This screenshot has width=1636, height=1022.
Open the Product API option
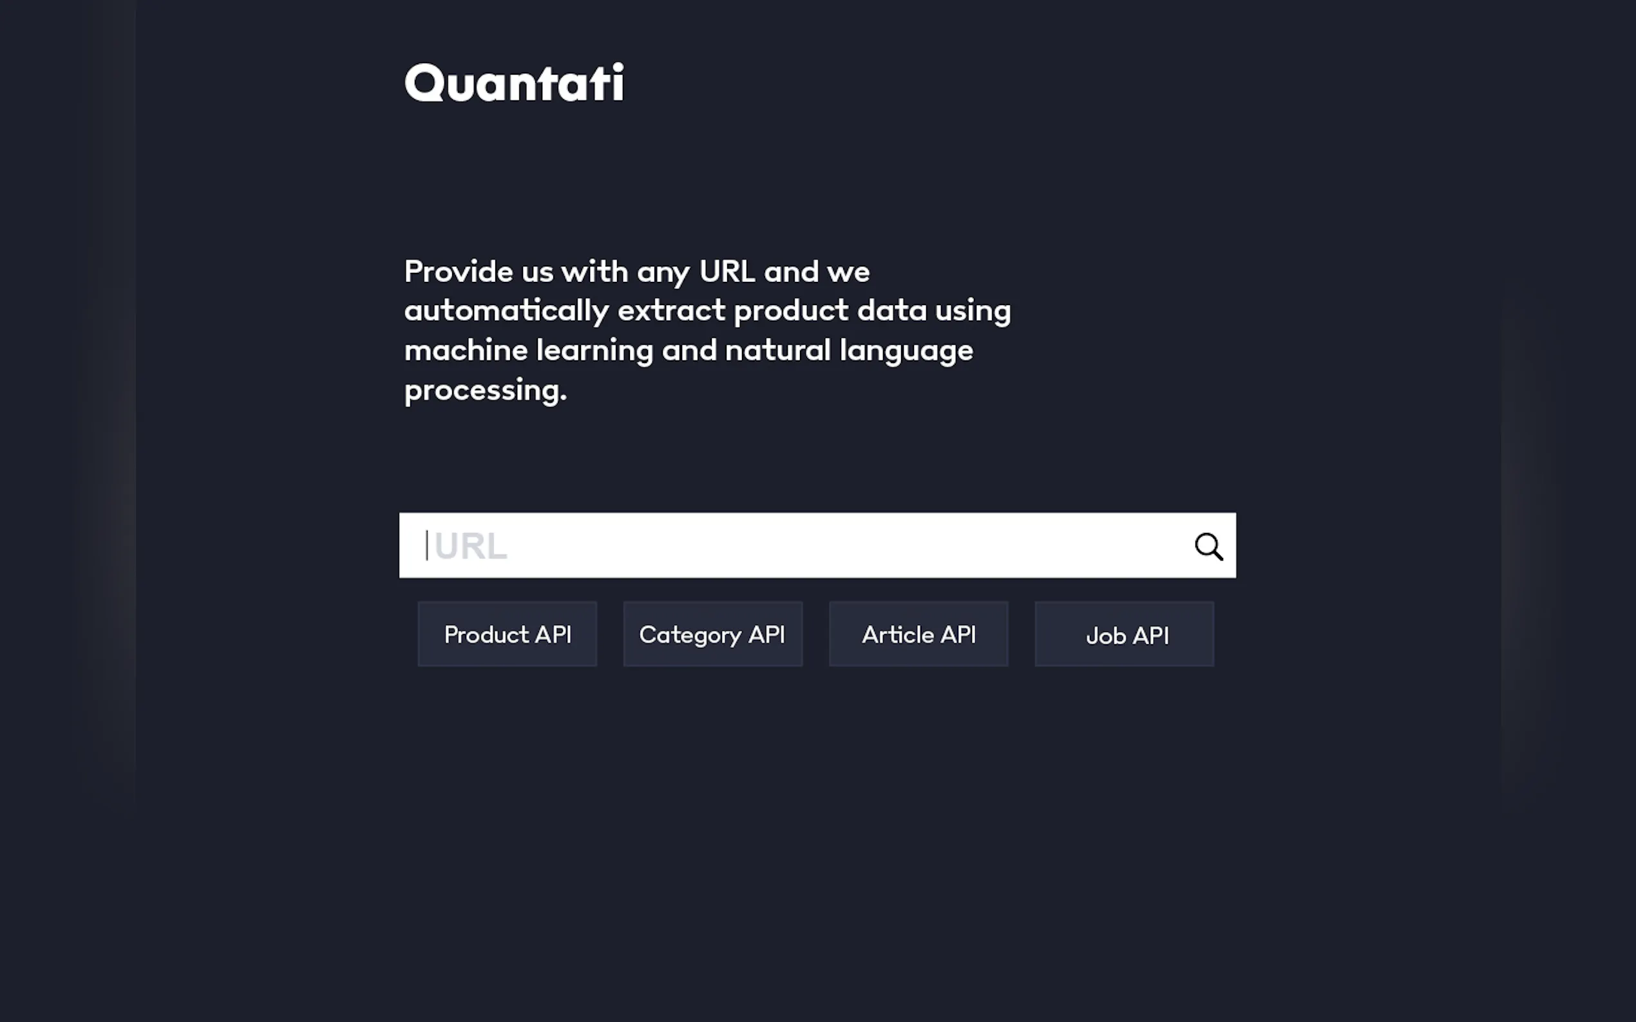pyautogui.click(x=508, y=634)
